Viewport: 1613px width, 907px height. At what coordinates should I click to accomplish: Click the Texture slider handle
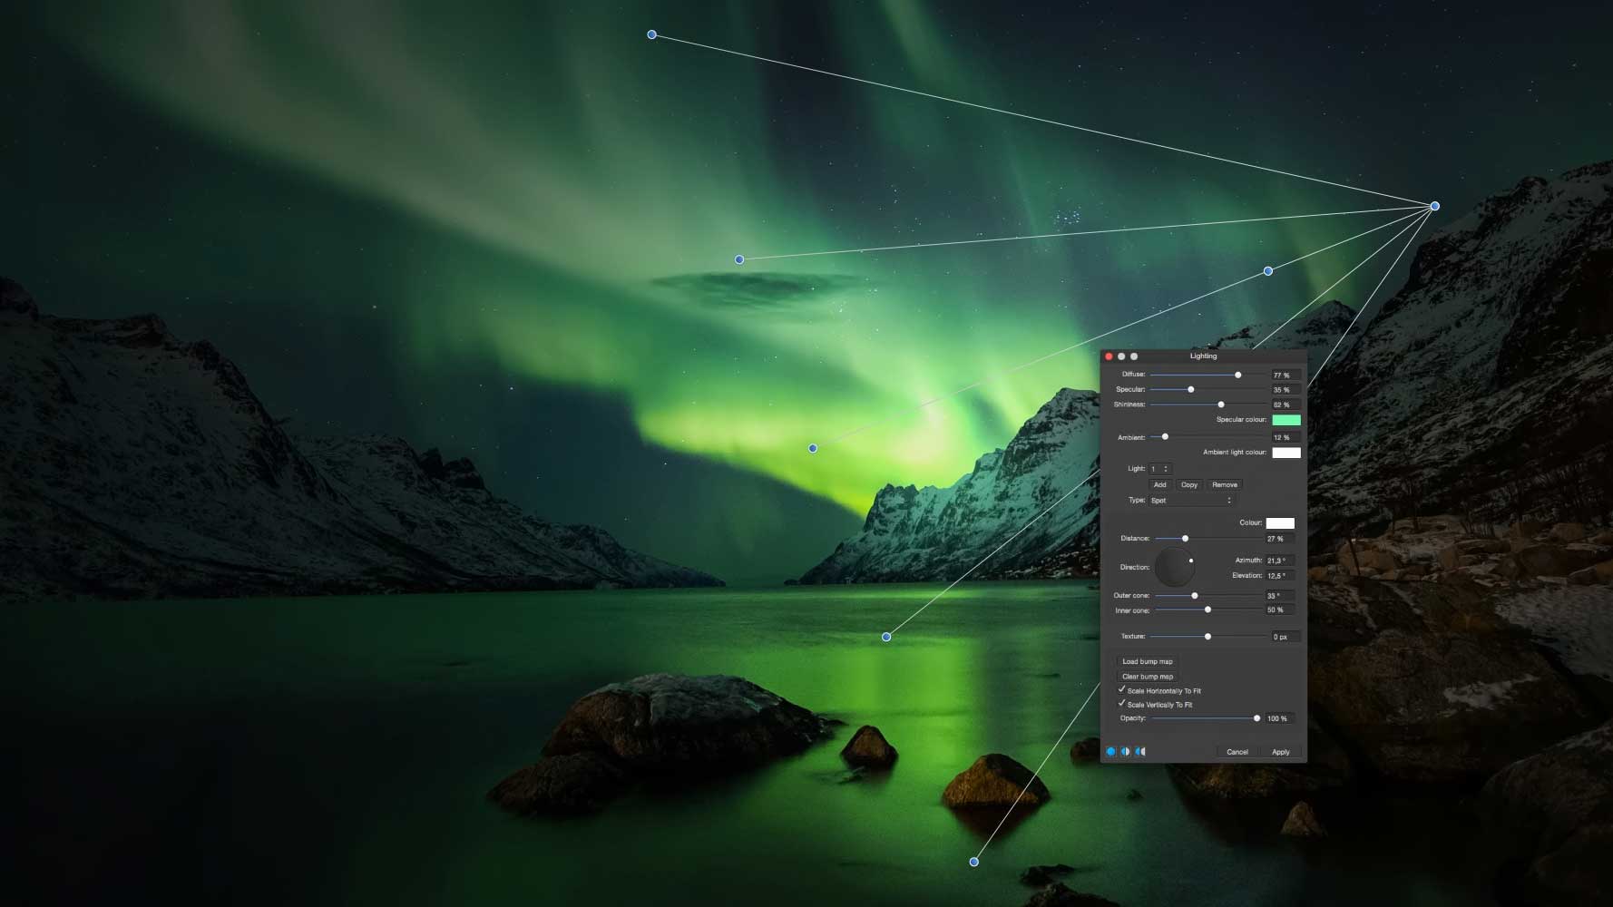coord(1207,637)
